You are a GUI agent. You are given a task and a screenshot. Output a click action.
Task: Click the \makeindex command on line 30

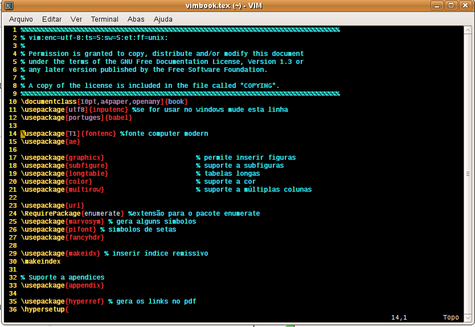point(40,261)
